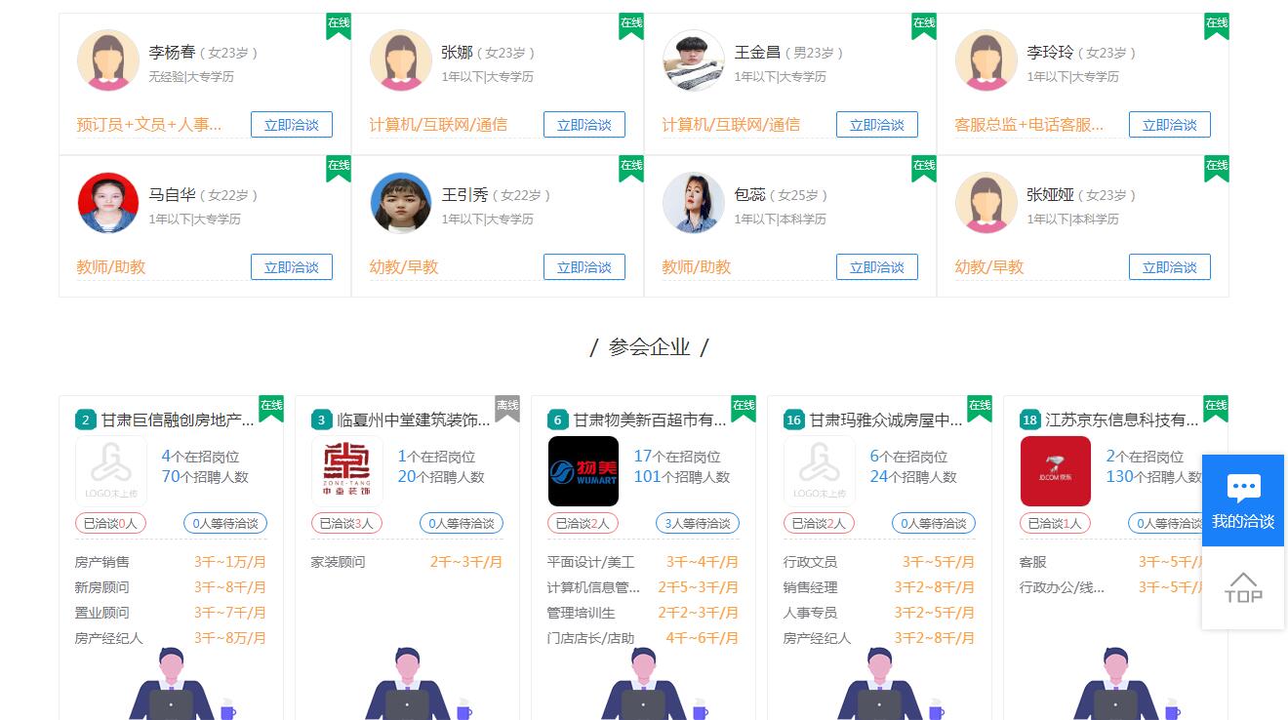Screen dimensions: 1288x720
Task: Click 3人等待洽谈 tag under 物美
Action: [x=698, y=524]
